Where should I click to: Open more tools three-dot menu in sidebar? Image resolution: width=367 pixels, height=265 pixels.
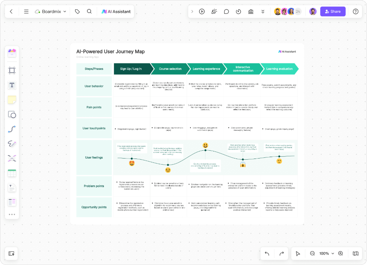pyautogui.click(x=12, y=214)
